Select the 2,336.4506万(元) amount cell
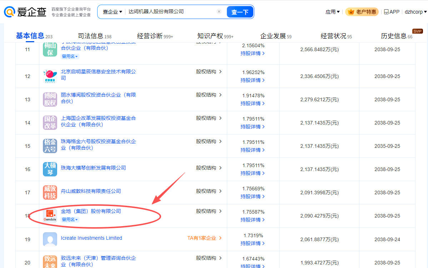The image size is (428, 268). tap(319, 76)
